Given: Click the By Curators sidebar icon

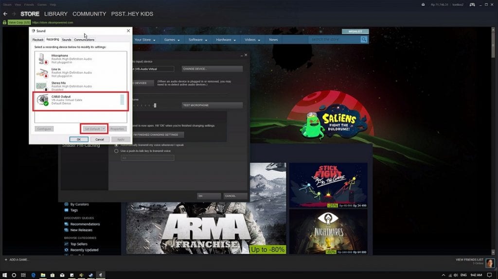Looking at the screenshot, I should (x=66, y=204).
